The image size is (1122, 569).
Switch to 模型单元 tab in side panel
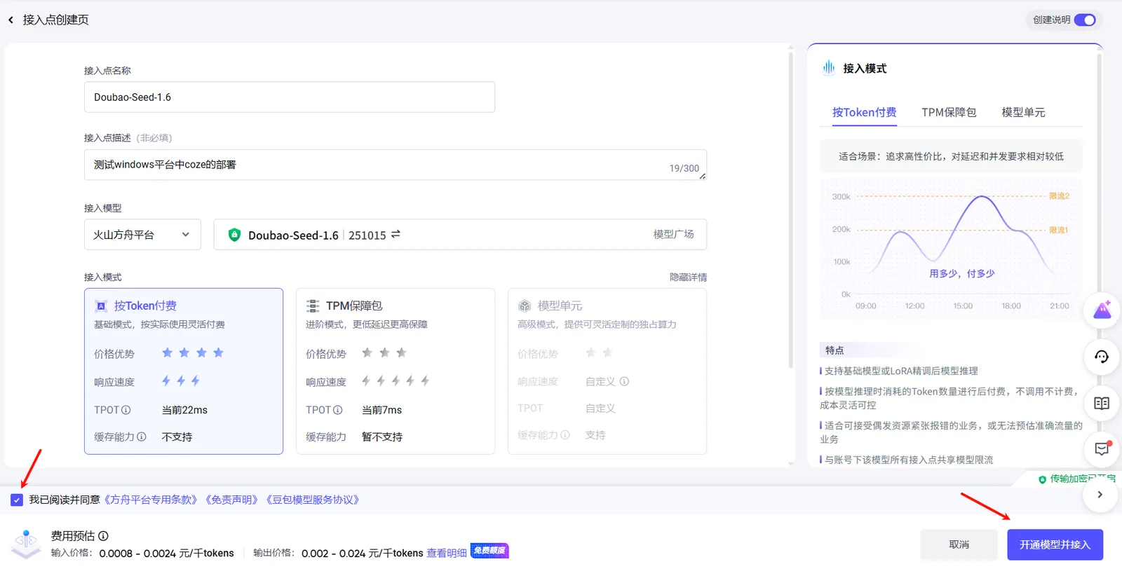(x=1023, y=112)
